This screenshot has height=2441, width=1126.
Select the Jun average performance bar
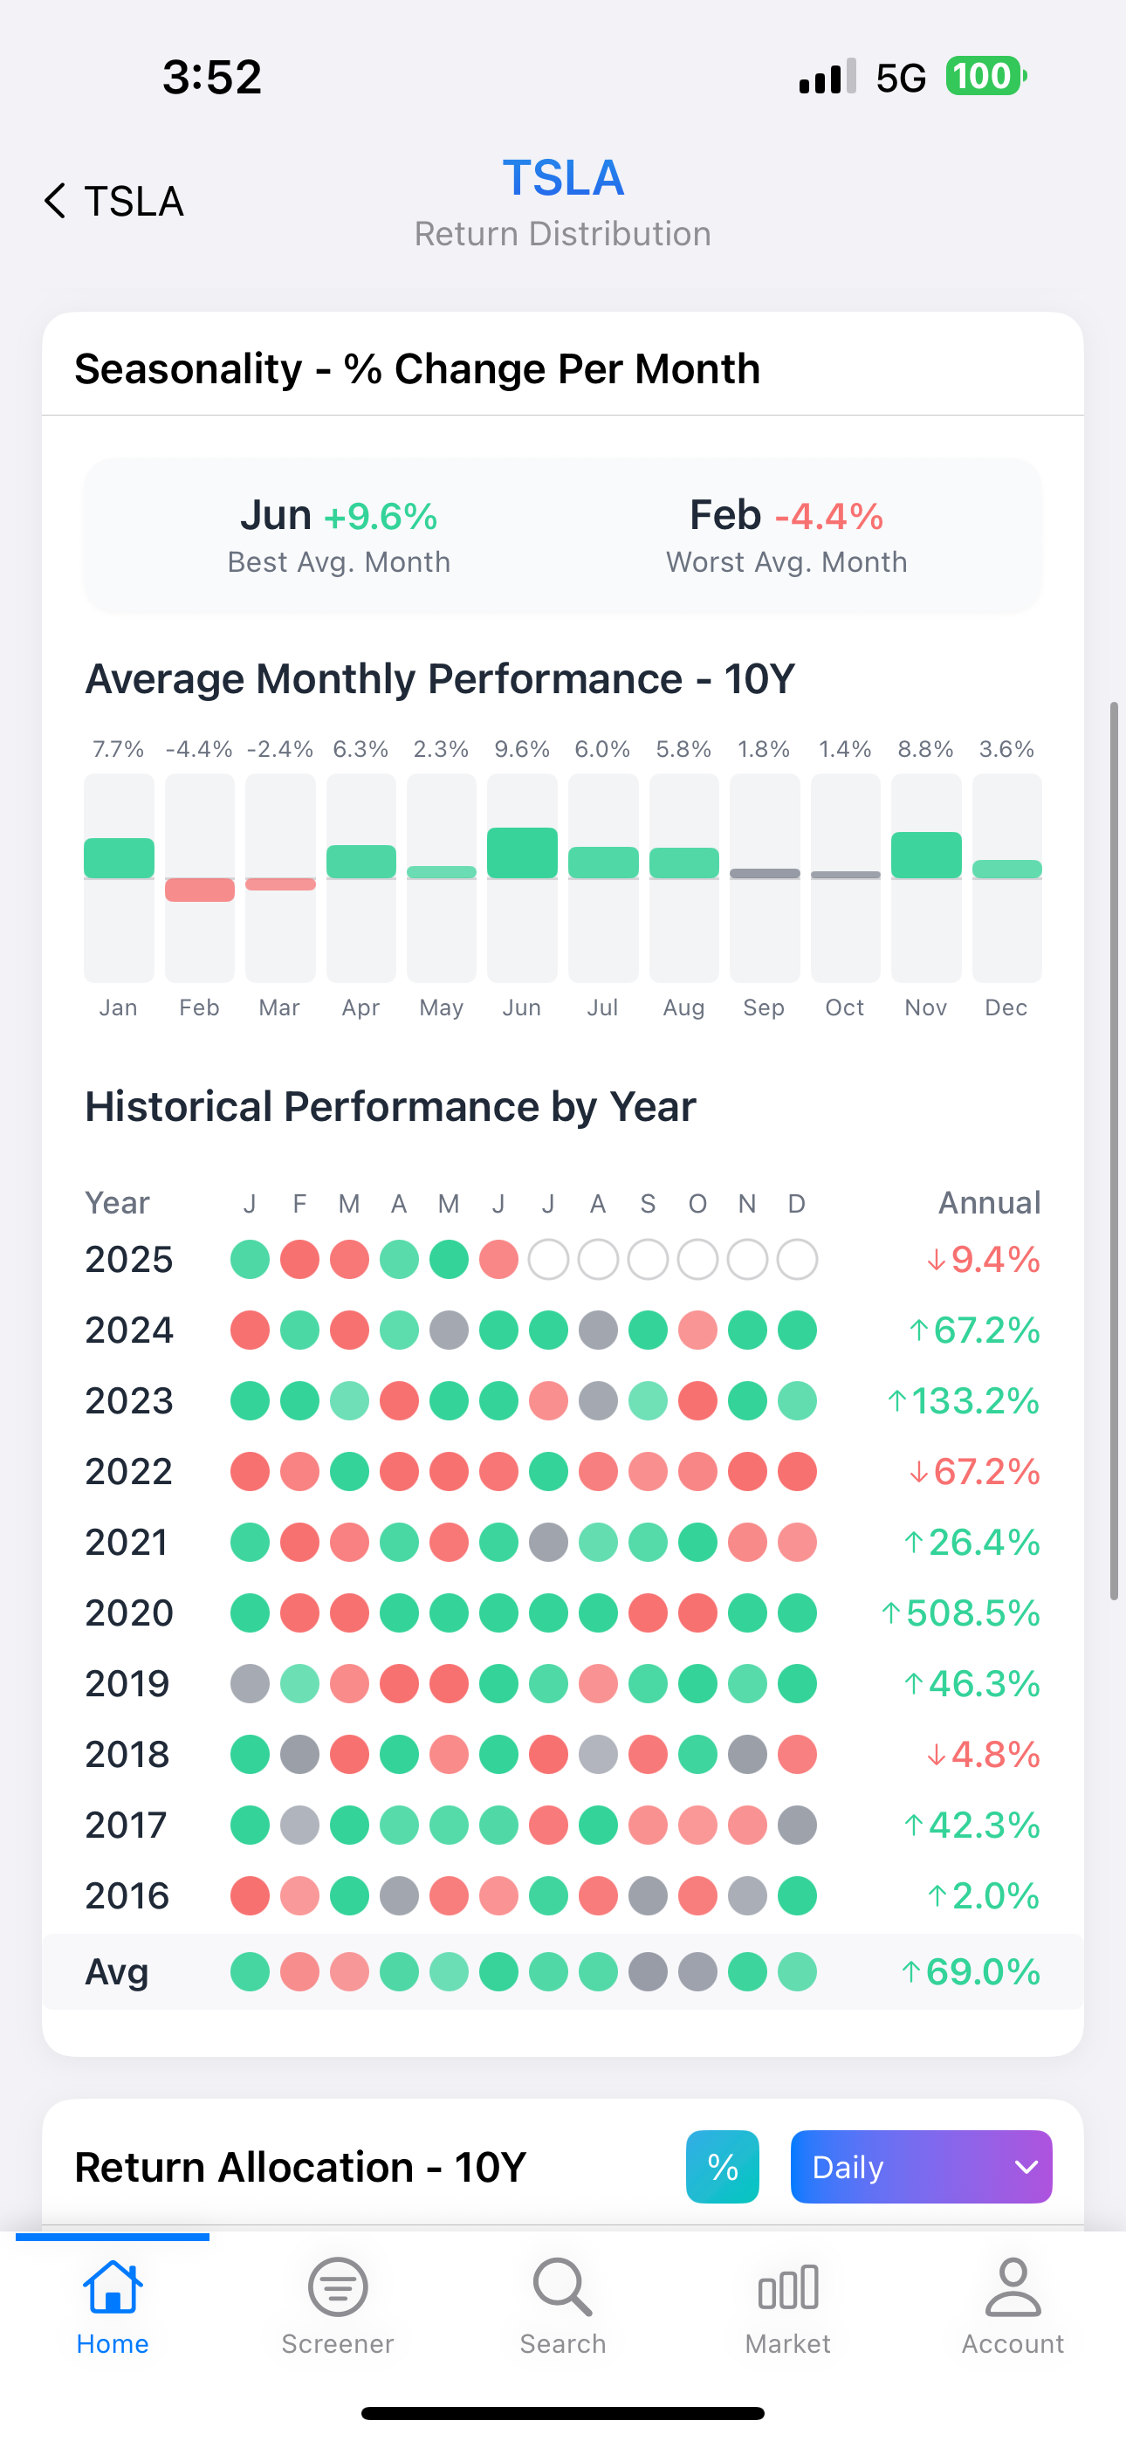[522, 877]
